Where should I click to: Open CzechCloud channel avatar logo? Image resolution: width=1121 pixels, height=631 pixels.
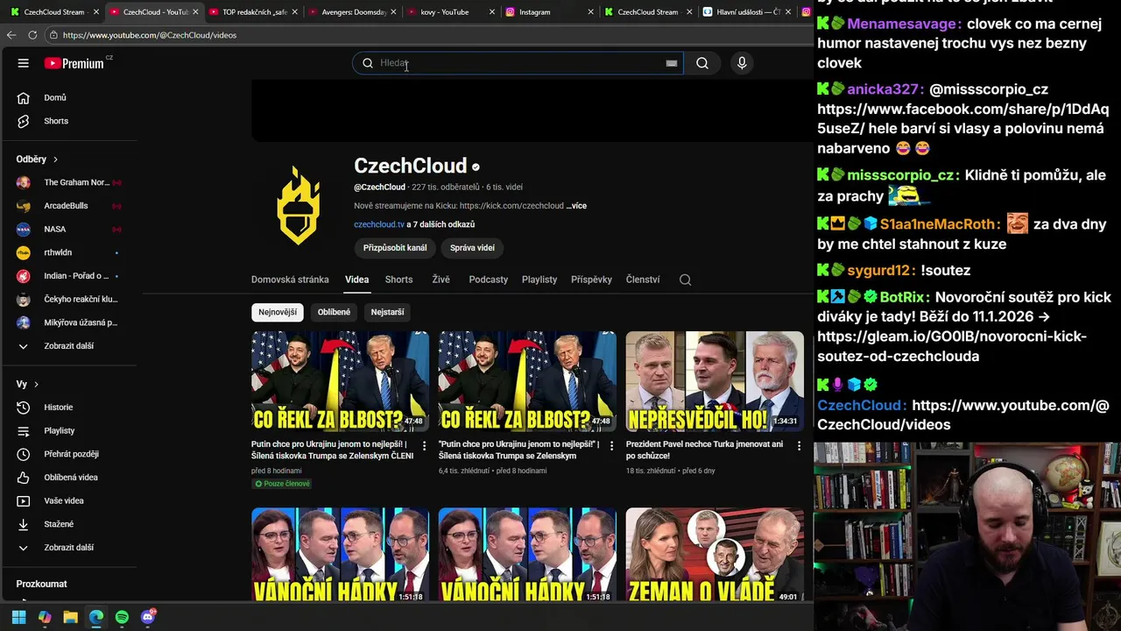[298, 206]
